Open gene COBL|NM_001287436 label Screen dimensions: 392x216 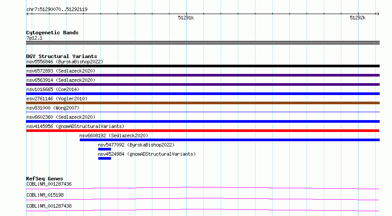49,184
